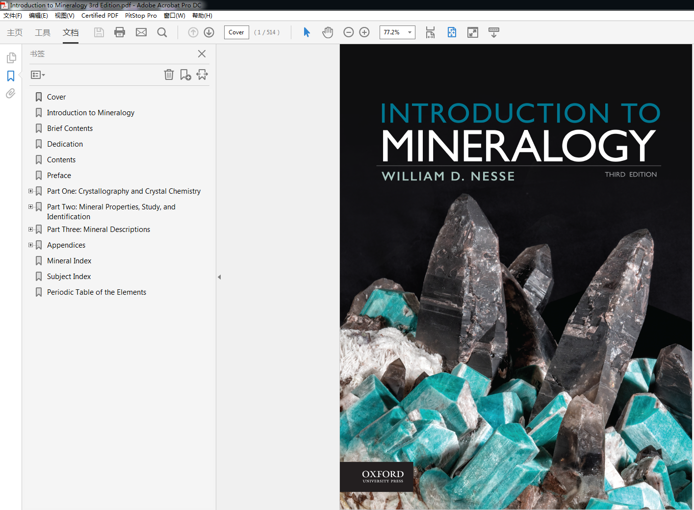Open Periodic Table of the Elements bookmark
The width and height of the screenshot is (694, 510).
pyautogui.click(x=97, y=292)
